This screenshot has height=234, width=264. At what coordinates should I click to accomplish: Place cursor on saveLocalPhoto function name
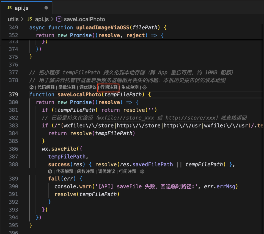tap(79, 94)
